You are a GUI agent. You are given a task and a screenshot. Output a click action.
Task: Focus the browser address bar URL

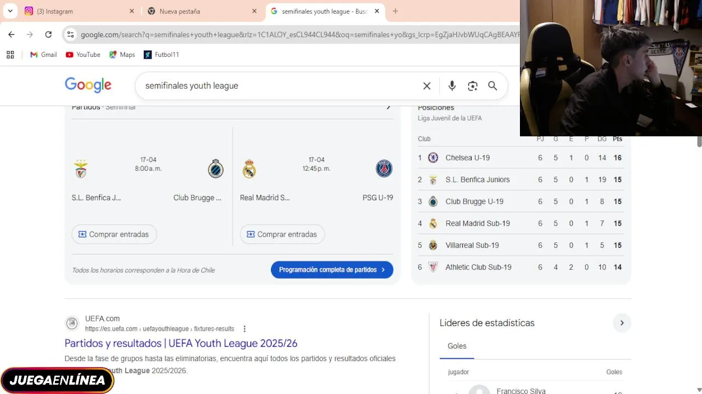pyautogui.click(x=299, y=34)
